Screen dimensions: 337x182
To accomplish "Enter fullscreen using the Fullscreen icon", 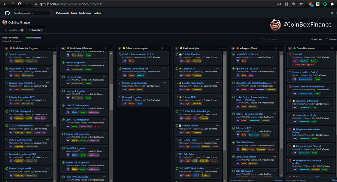I will [327, 39].
